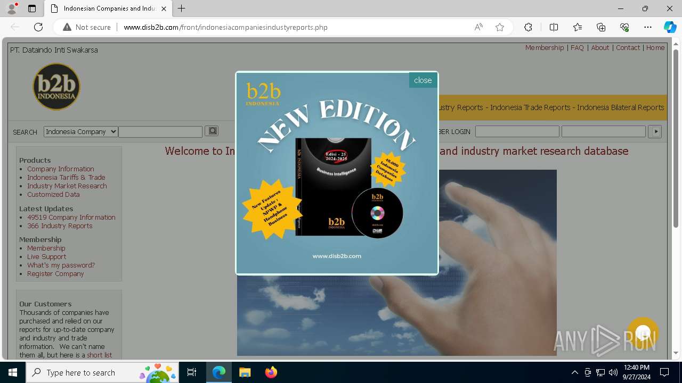The image size is (682, 383).
Task: Open Register Company link
Action: [55, 273]
